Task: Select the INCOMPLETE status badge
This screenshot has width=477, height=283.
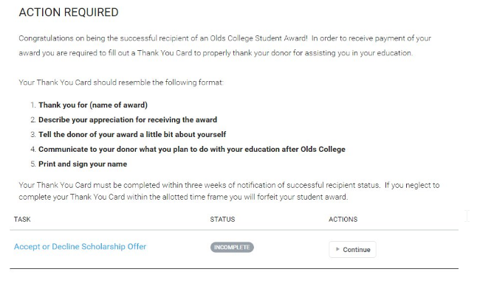Action: (232, 247)
